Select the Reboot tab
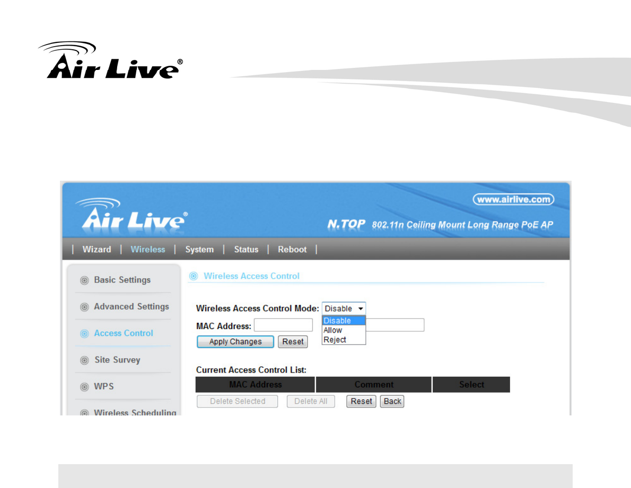 click(292, 249)
